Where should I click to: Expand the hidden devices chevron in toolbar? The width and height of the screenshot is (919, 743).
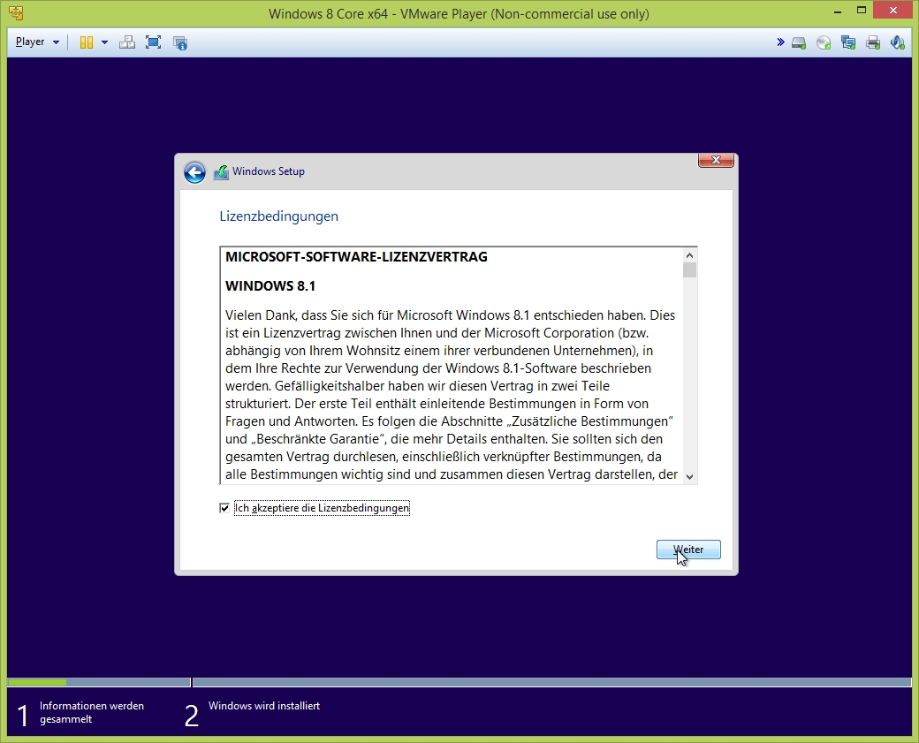[x=780, y=42]
